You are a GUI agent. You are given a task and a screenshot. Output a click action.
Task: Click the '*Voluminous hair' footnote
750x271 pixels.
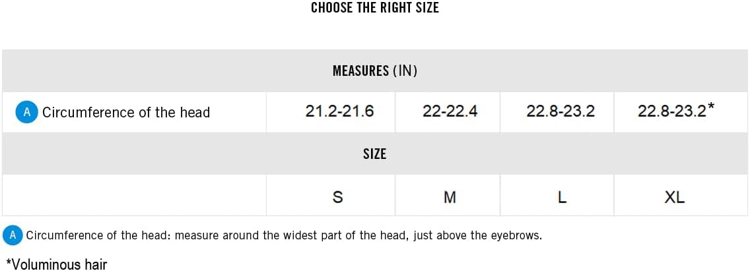(x=56, y=264)
